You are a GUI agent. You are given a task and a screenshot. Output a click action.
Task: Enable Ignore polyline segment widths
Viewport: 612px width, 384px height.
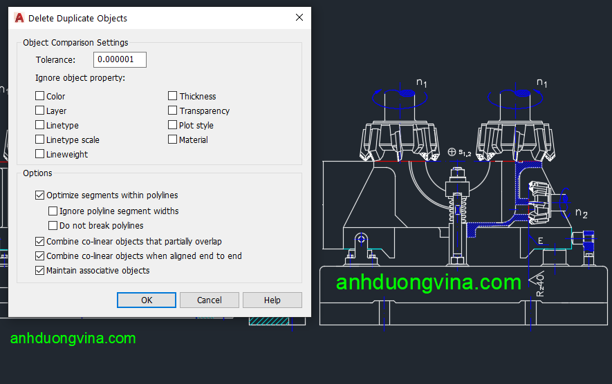(53, 211)
